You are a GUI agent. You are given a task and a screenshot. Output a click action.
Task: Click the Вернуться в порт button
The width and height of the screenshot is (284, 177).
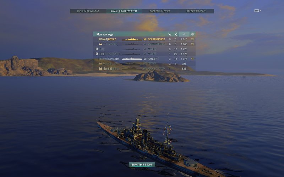pyautogui.click(x=142, y=165)
